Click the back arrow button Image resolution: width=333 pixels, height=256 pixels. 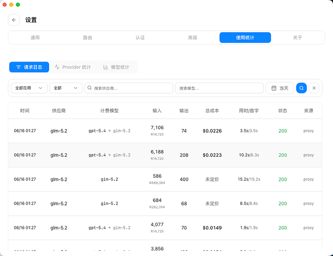click(14, 20)
